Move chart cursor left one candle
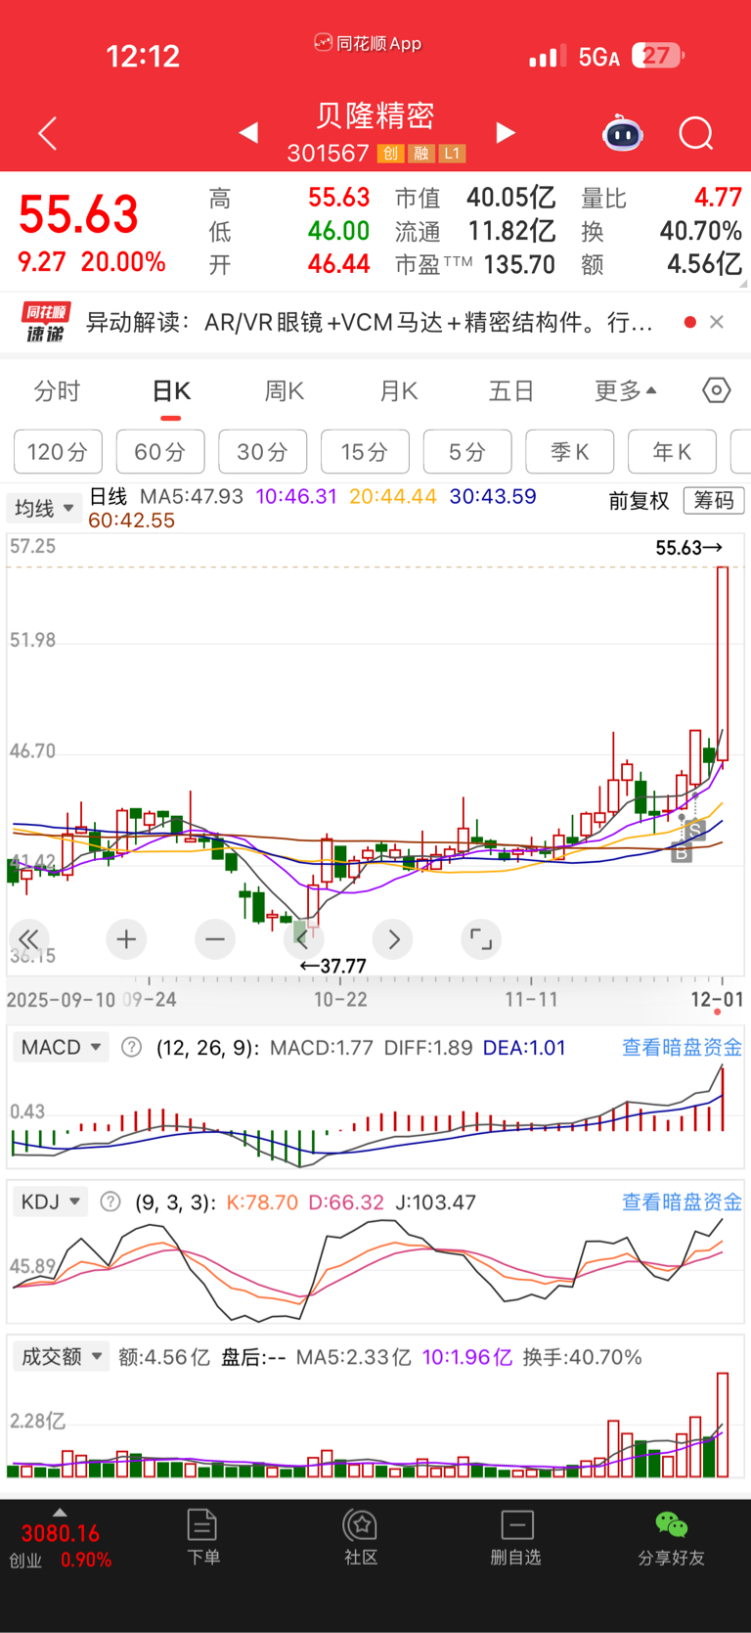This screenshot has width=751, height=1633. click(303, 940)
